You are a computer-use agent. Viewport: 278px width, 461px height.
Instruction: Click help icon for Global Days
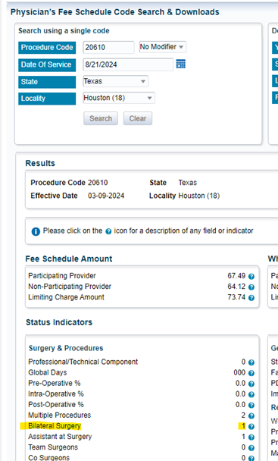[x=251, y=373]
